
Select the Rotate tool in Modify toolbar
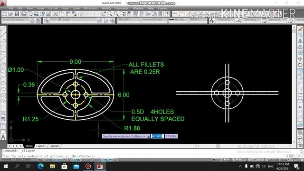pos(300,65)
